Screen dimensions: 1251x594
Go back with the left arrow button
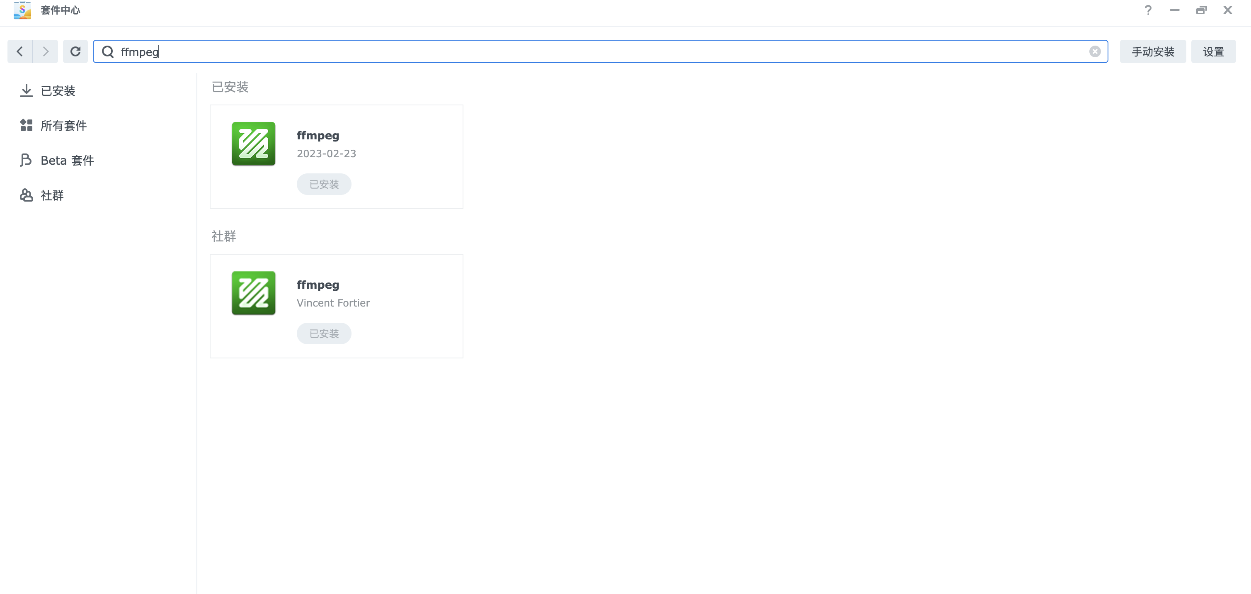(20, 51)
